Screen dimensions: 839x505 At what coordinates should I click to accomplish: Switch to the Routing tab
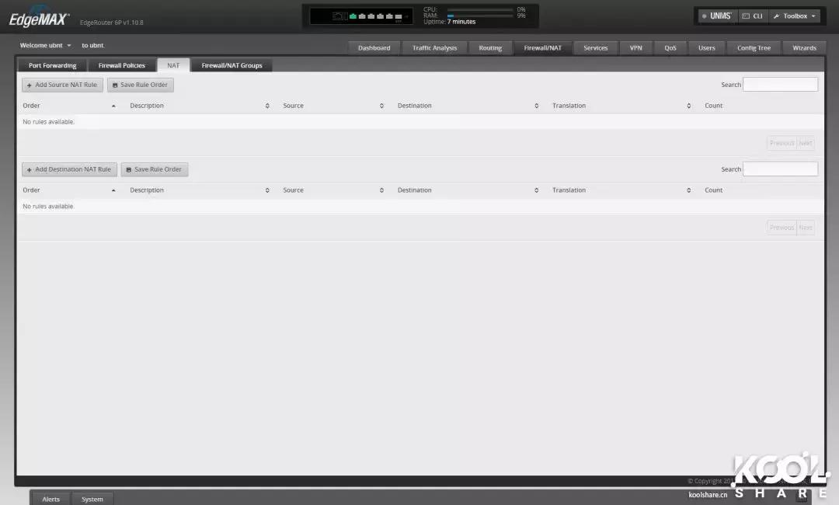coord(490,48)
